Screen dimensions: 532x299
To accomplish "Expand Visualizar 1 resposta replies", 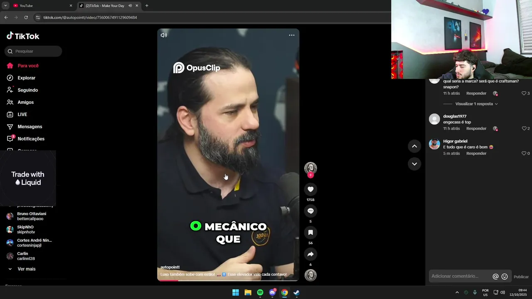I will tap(476, 104).
